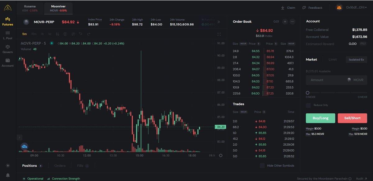The width and height of the screenshot is (373, 181).
Task: Open the Account wallet section in sidebar
Action: pyautogui.click(x=7, y=62)
